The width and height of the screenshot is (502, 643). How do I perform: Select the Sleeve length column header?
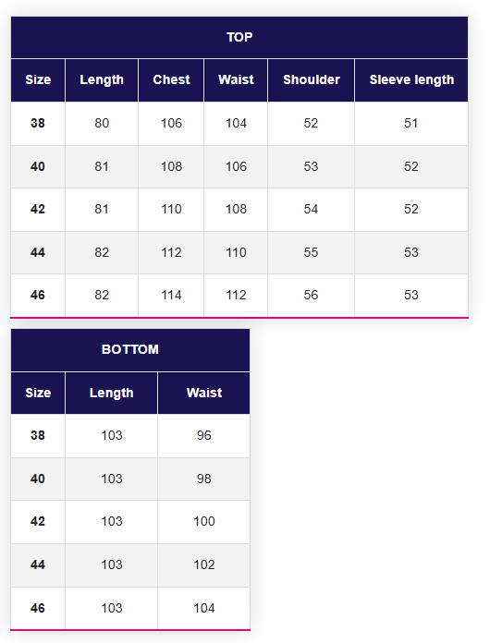(411, 80)
